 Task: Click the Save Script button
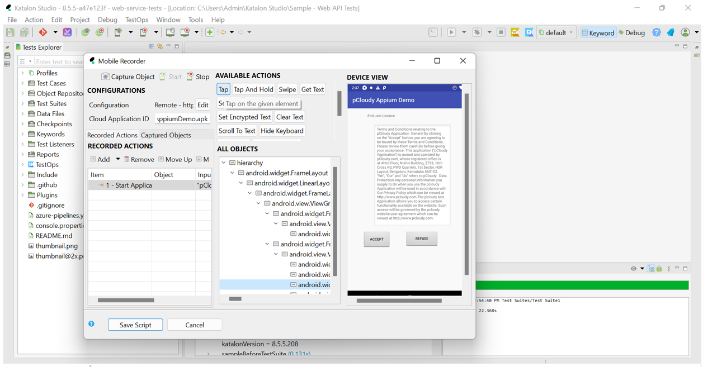pos(135,325)
